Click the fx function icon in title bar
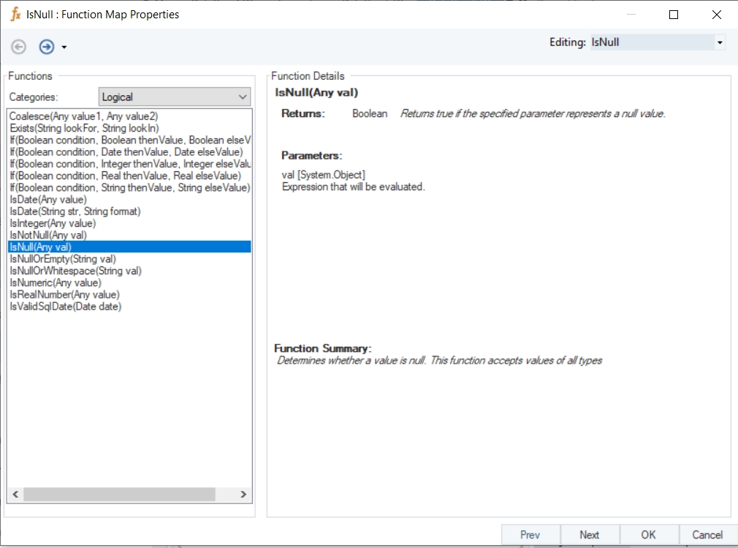Viewport: 738px width, 548px height. point(15,14)
